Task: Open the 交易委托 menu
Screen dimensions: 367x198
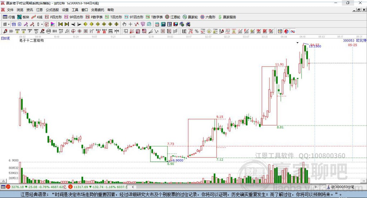Action: pyautogui.click(x=97, y=10)
